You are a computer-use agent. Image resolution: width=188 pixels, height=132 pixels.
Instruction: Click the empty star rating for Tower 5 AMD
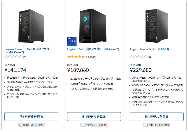pos(139,57)
